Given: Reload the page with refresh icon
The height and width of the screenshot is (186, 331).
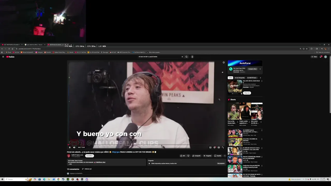Looking at the screenshot, I should [9, 49].
